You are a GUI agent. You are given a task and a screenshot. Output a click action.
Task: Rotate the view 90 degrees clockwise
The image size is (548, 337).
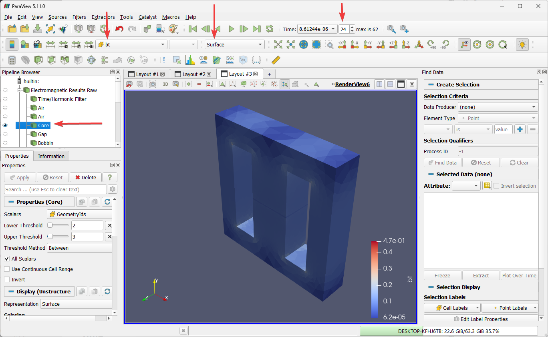431,44
